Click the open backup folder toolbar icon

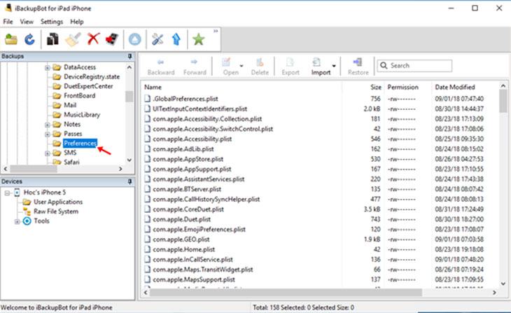click(x=11, y=39)
